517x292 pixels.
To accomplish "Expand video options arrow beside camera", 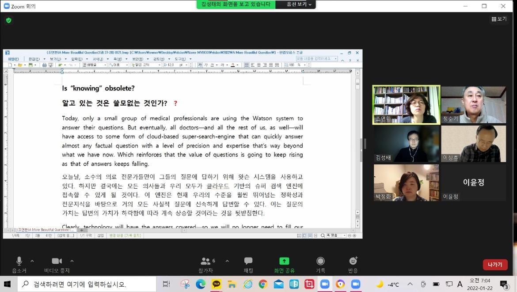I will [72, 261].
